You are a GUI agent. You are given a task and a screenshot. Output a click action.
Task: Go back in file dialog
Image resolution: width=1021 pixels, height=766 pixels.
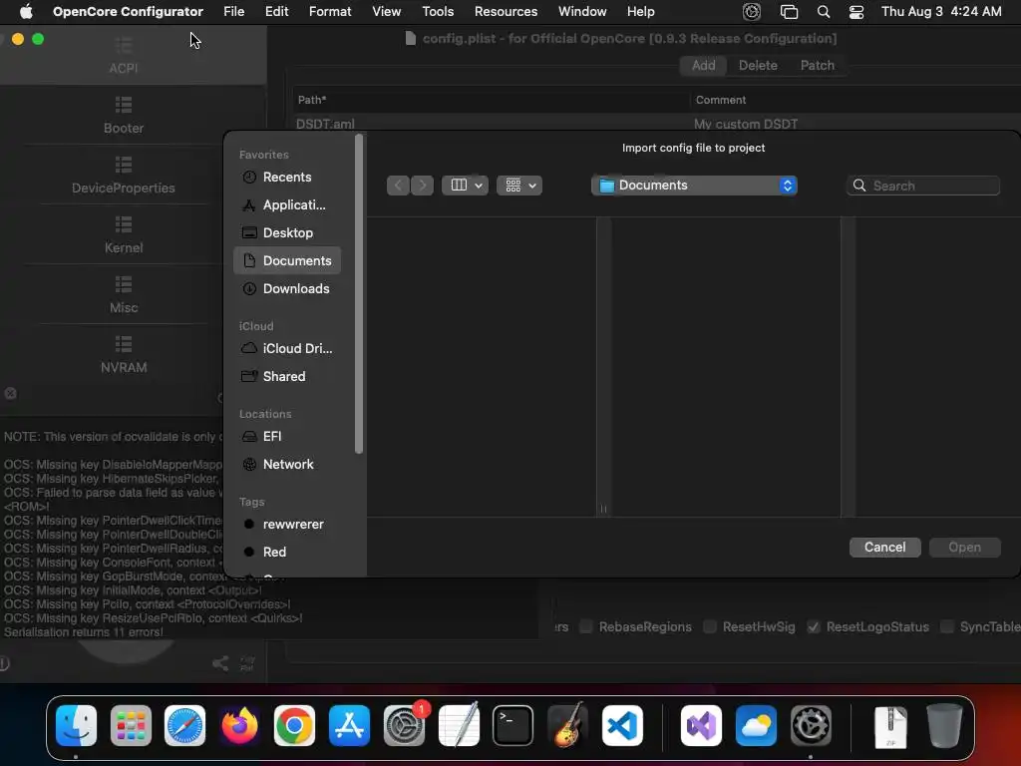(398, 186)
